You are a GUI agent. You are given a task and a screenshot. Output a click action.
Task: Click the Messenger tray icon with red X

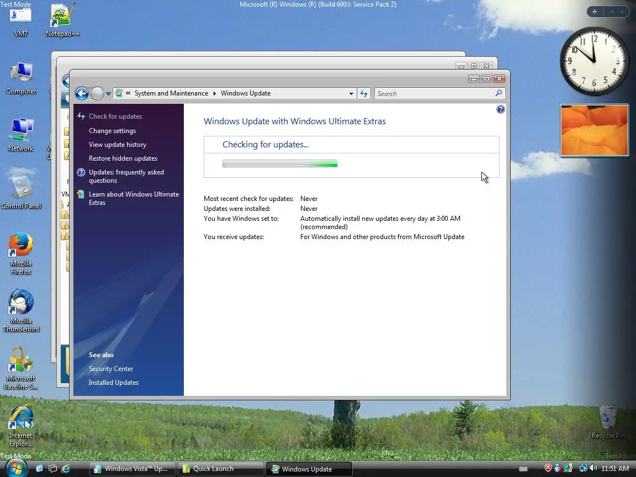coord(558,468)
